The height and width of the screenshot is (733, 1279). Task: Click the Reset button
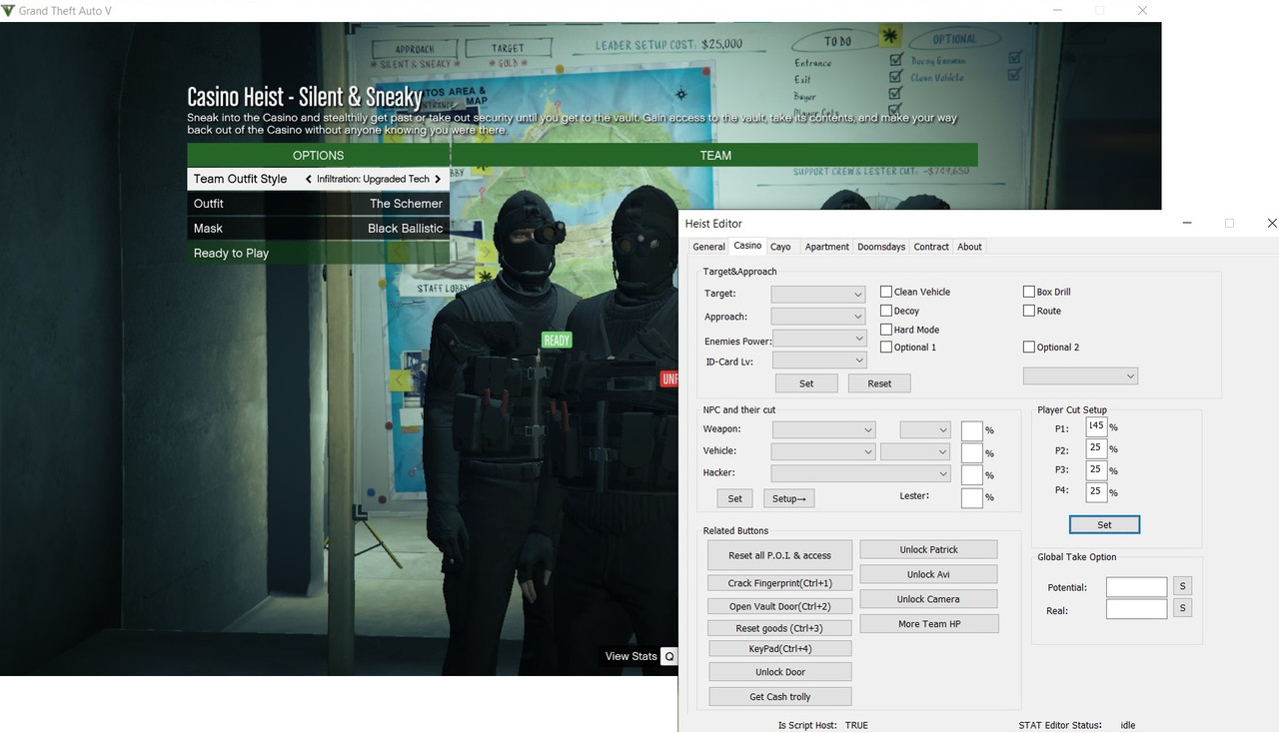pos(879,383)
